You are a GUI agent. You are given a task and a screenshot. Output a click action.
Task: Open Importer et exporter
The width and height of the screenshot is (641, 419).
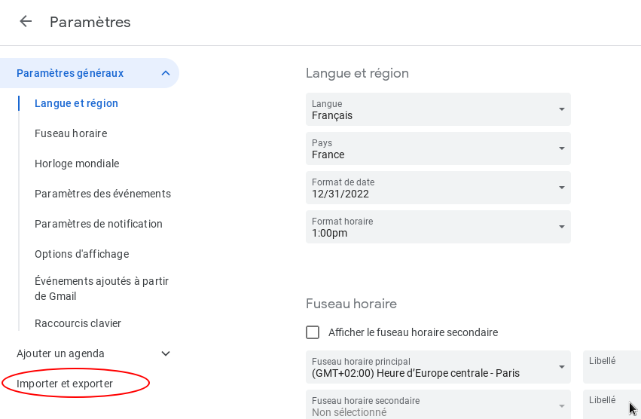pos(65,384)
